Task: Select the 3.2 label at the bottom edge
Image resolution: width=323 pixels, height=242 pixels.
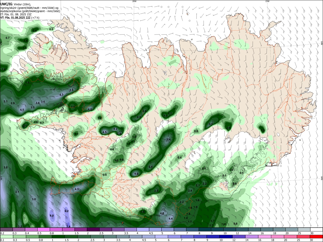Action: (x=20, y=226)
